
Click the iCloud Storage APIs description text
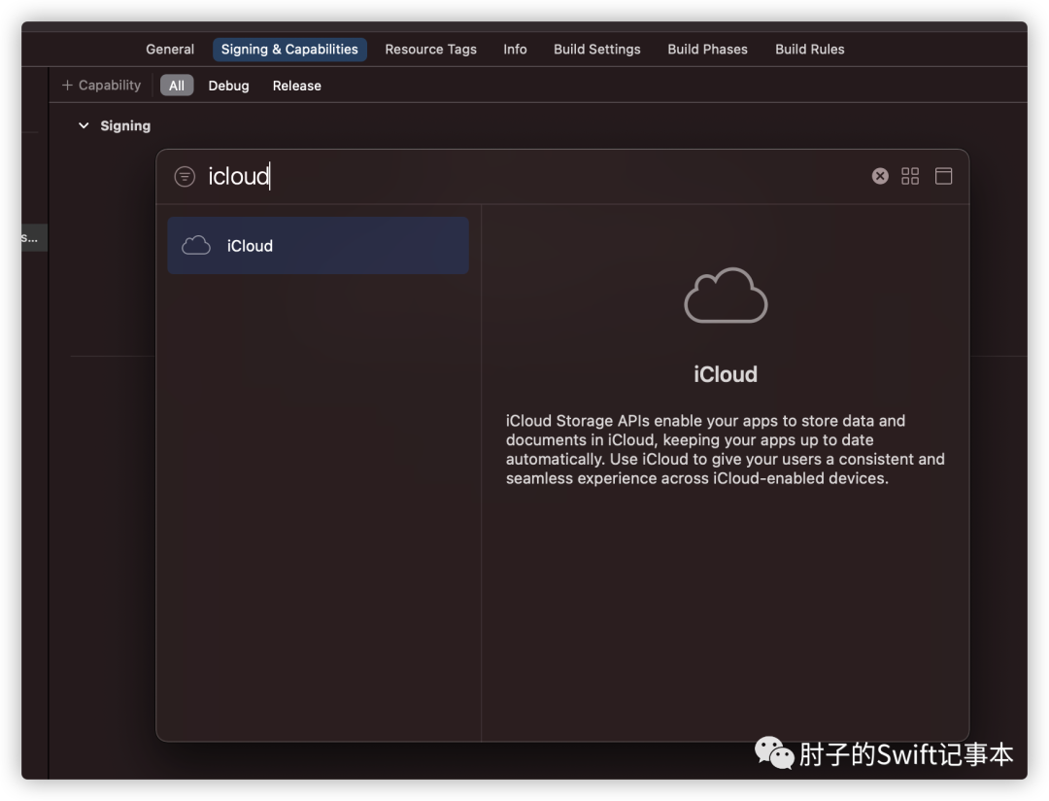click(726, 449)
